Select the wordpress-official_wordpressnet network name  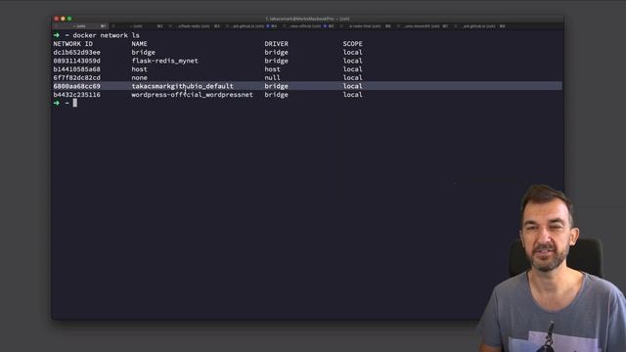pyautogui.click(x=192, y=95)
